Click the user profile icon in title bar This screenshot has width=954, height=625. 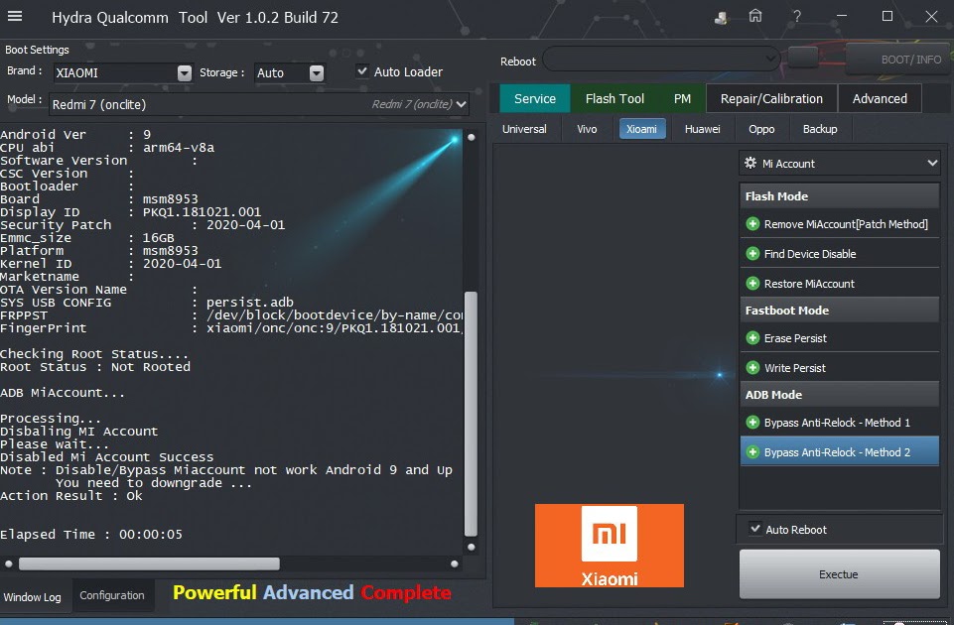(721, 18)
